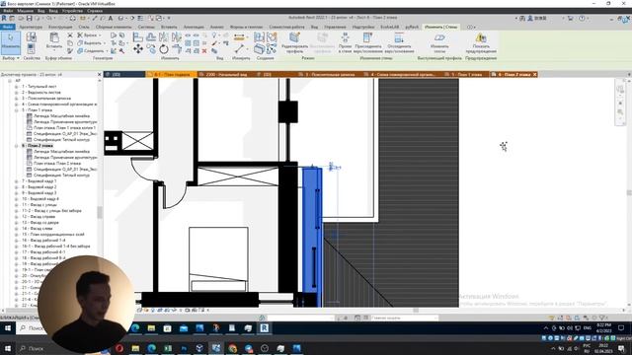Image resolution: width=632 pixels, height=355 pixels.
Task: Click the Create Group icon in Create panel
Action: (x=272, y=37)
